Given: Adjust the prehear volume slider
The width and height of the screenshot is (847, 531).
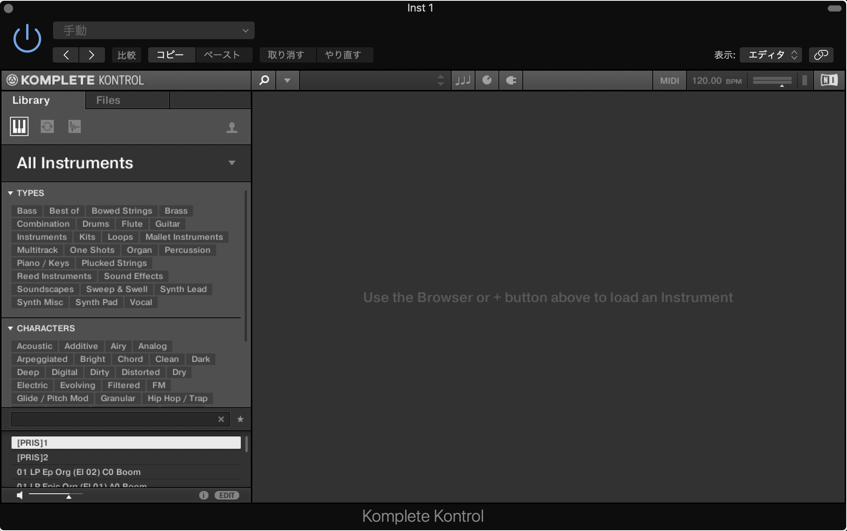Looking at the screenshot, I should (x=68, y=496).
